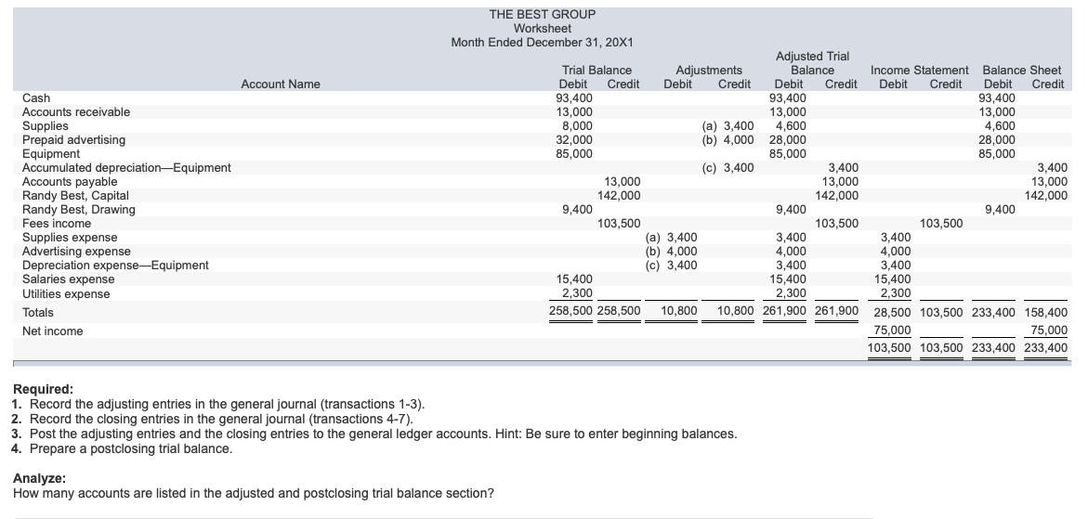Image resolution: width=1088 pixels, height=519 pixels.
Task: Select the 'Equipment' account label
Action: point(51,154)
